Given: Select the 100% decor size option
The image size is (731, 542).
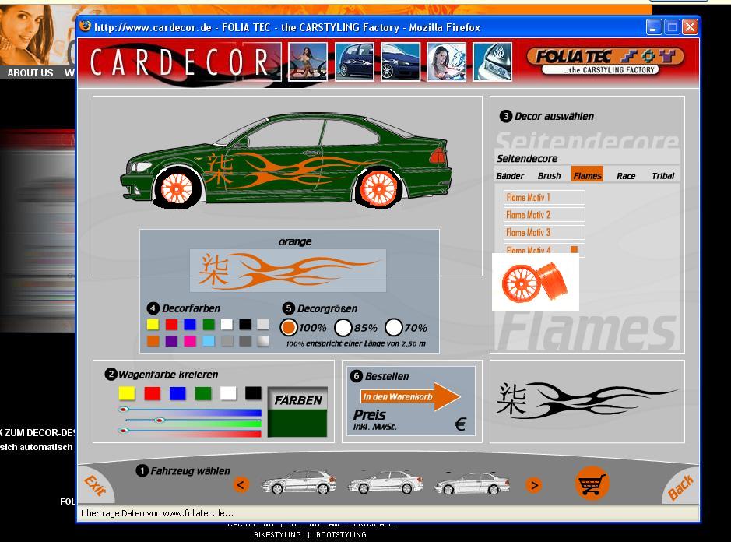Looking at the screenshot, I should tap(289, 327).
